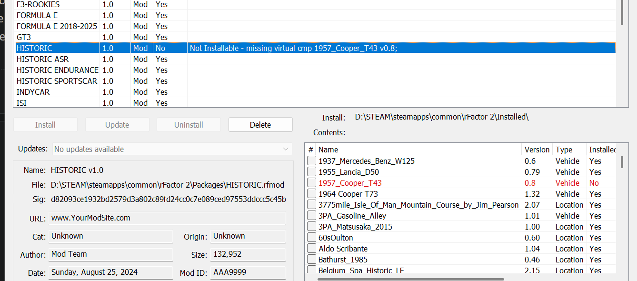Tick checkbox for 1964 Cooper T73
Image resolution: width=637 pixels, height=281 pixels.
click(311, 194)
